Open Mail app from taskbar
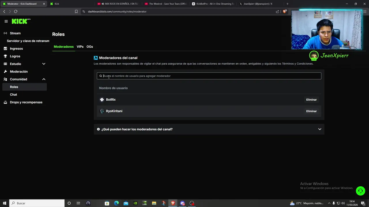This screenshot has width=369, height=207. (126, 203)
